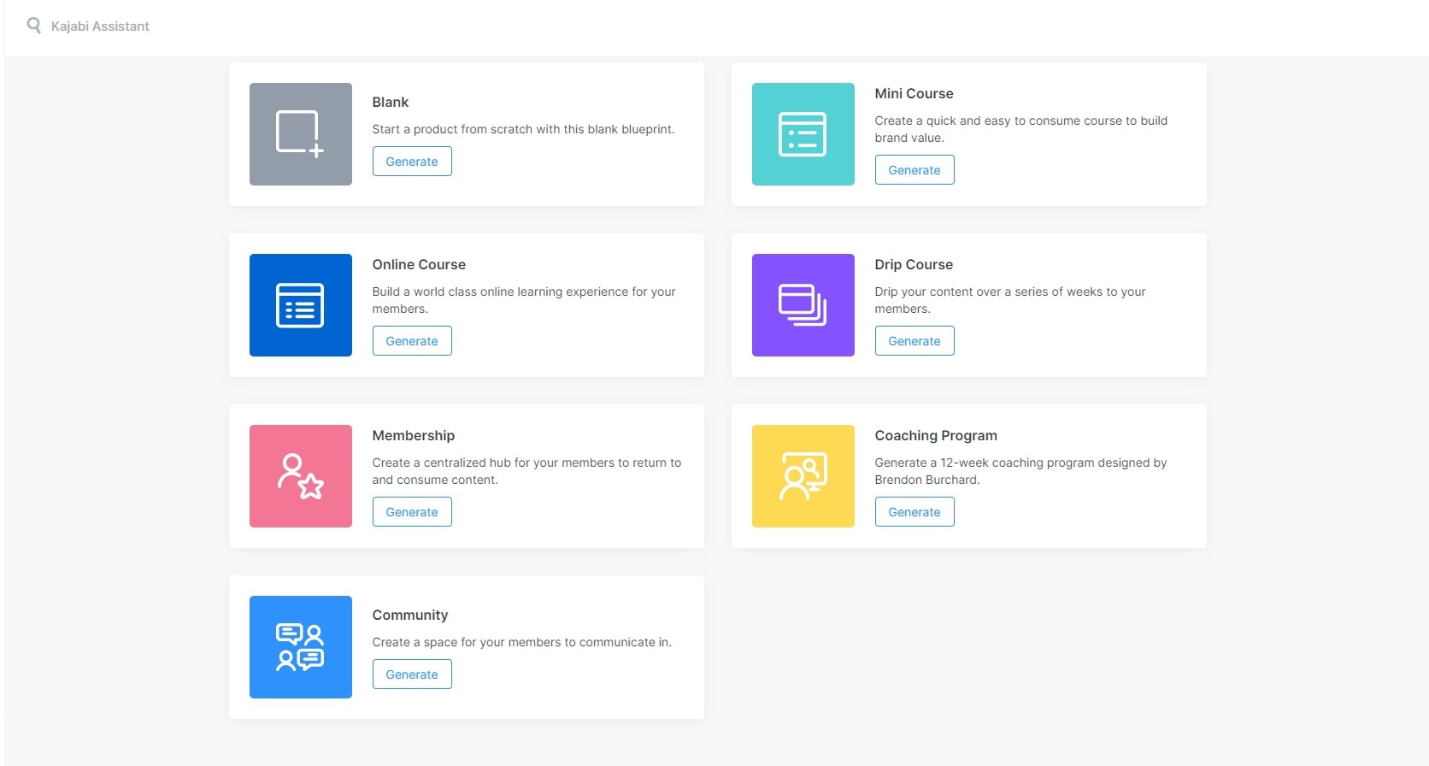Click the Coaching Program heading

click(935, 436)
